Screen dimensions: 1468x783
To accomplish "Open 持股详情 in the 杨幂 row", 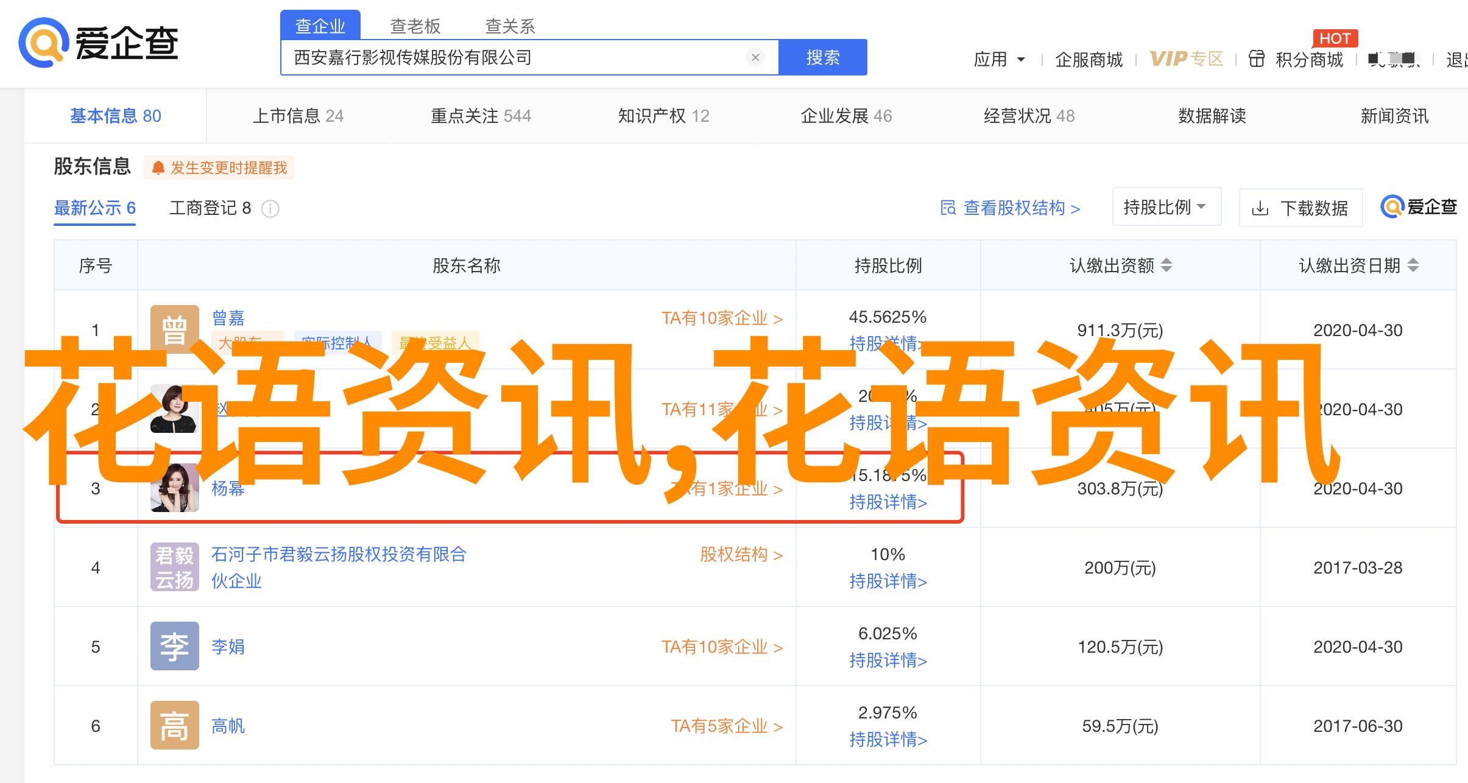I will (888, 502).
